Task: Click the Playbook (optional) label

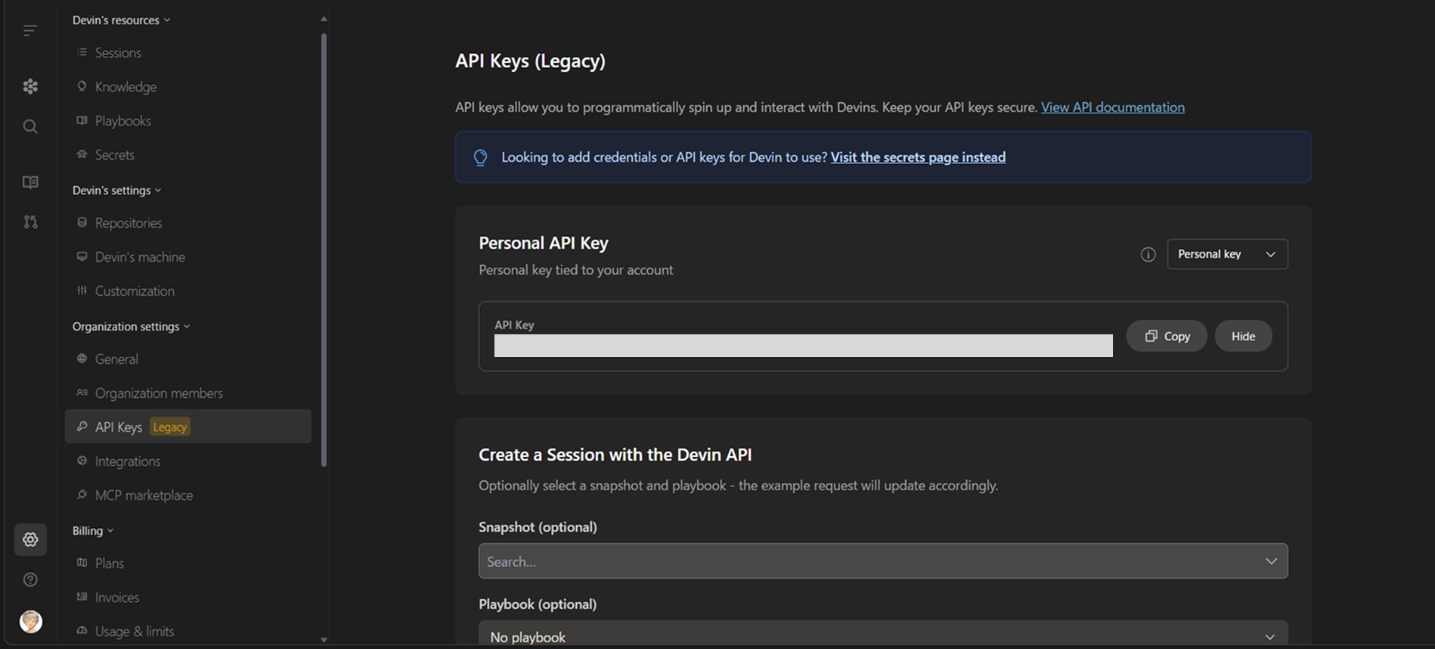Action: point(538,604)
